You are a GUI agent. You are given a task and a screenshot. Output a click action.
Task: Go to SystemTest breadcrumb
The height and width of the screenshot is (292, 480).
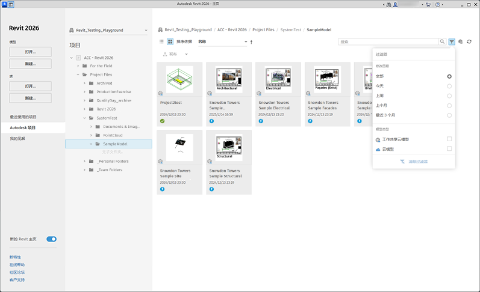point(290,29)
